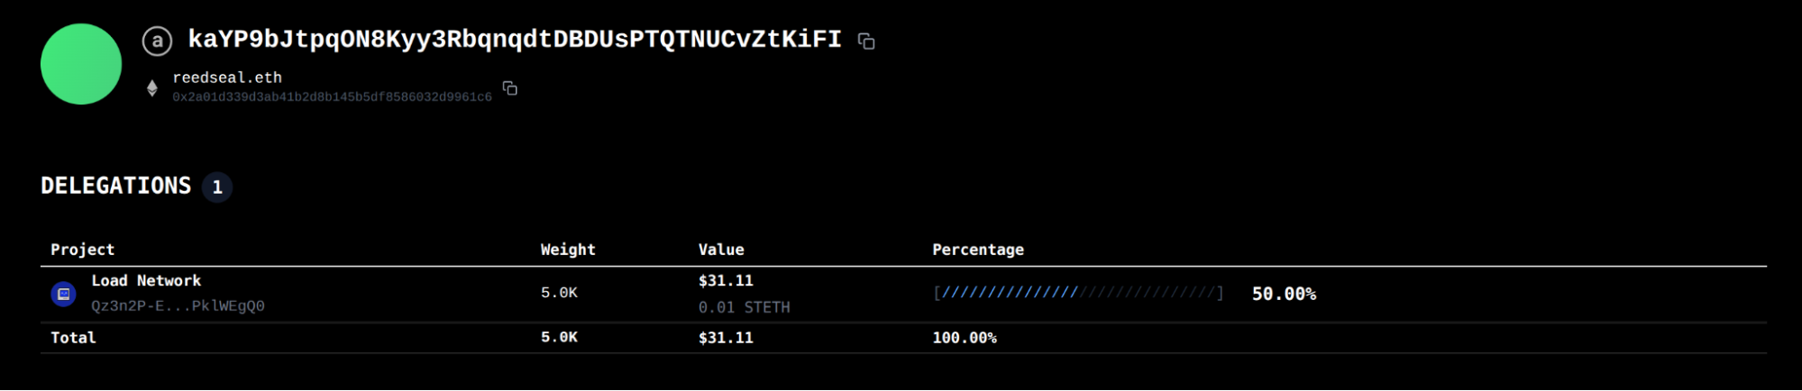Screen dimensions: 1802x391
Task: Click the green profile avatar
Action: click(x=81, y=64)
